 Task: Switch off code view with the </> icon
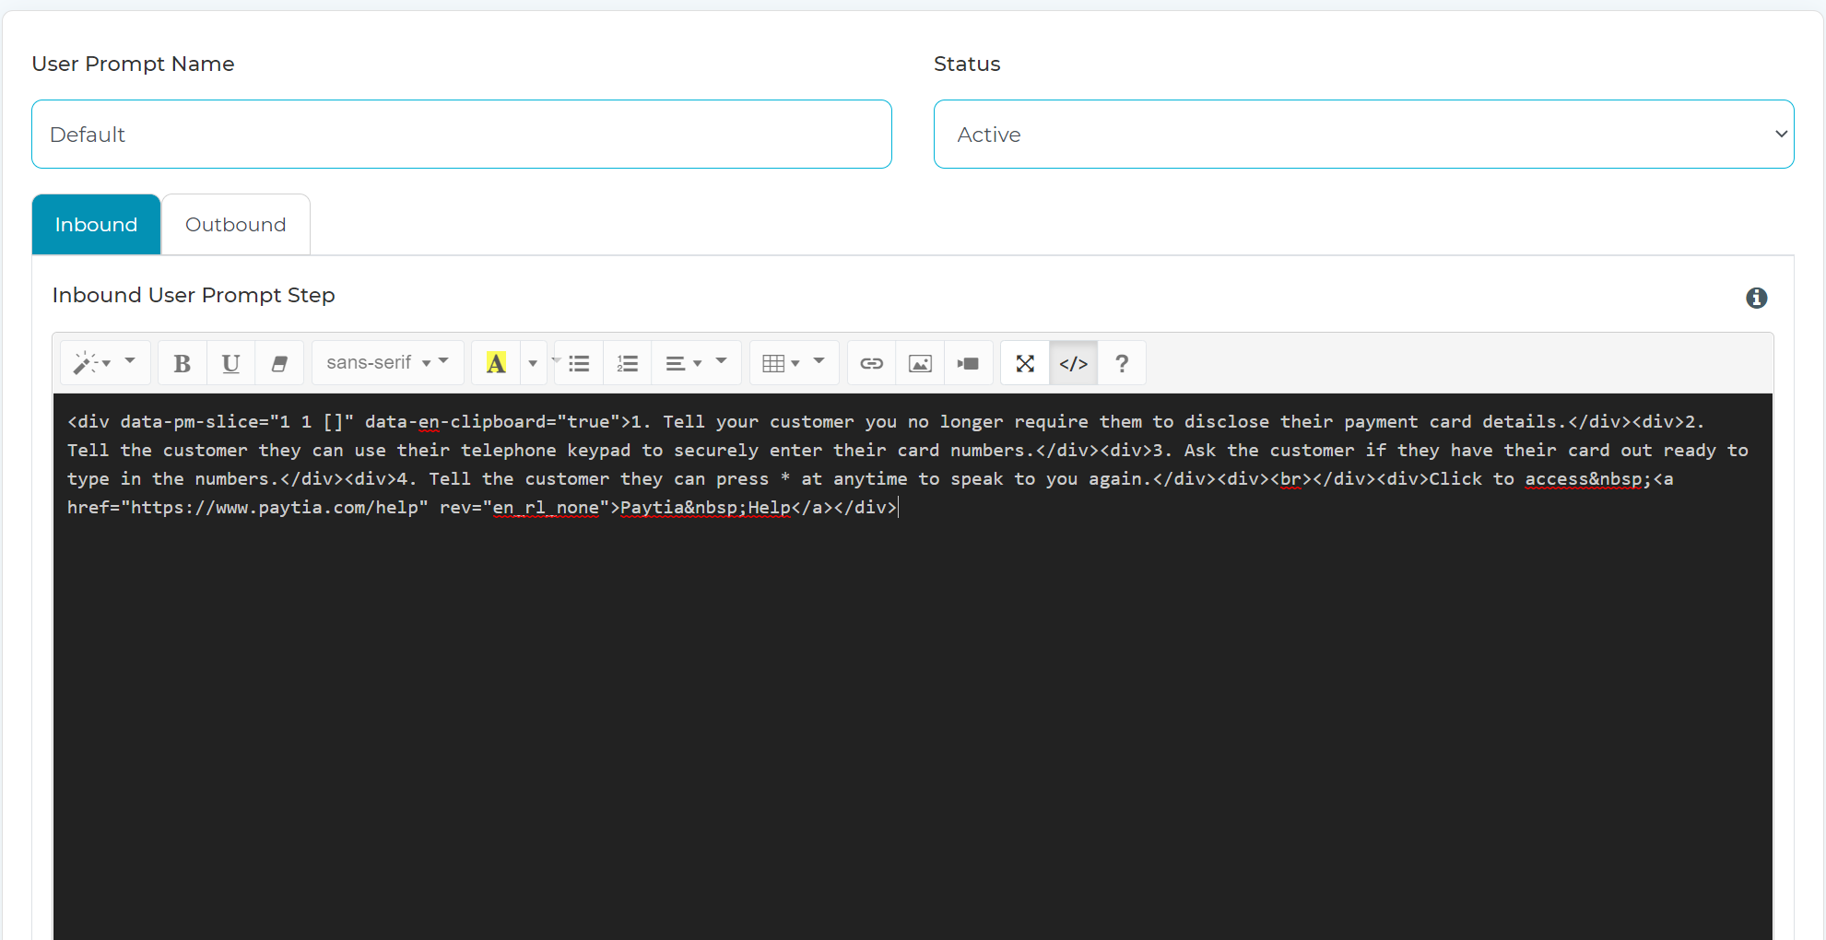1072,362
